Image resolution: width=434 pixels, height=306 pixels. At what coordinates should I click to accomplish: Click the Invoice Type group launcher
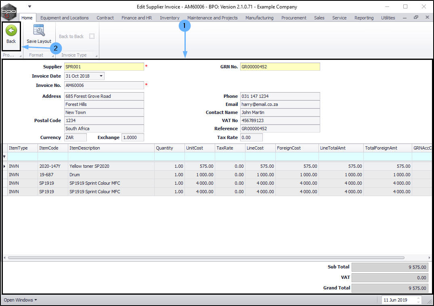(95, 56)
